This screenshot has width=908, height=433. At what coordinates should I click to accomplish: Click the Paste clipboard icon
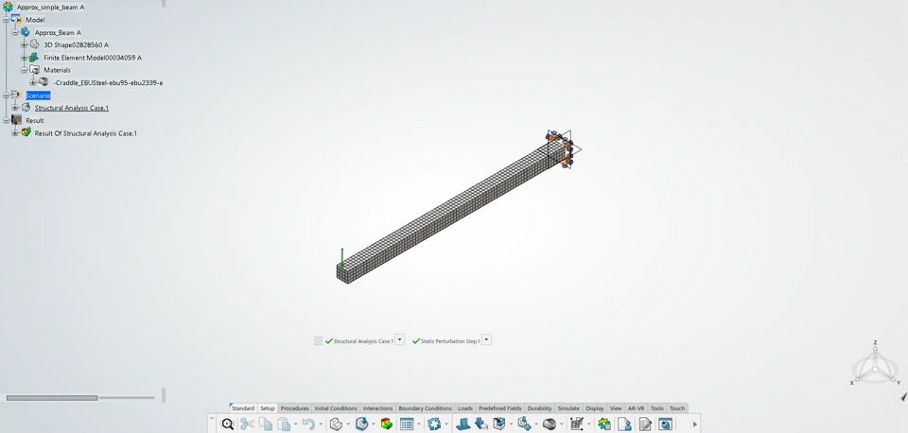(284, 424)
